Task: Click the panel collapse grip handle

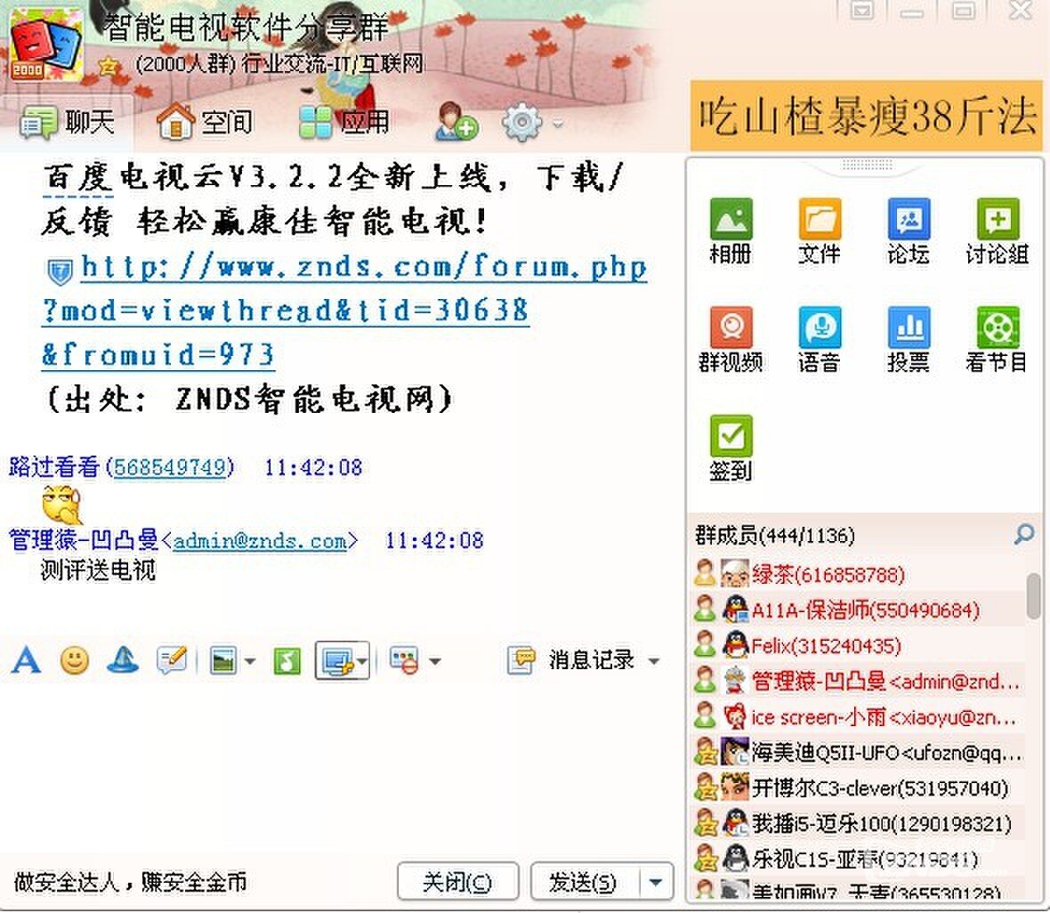Action: point(867,165)
